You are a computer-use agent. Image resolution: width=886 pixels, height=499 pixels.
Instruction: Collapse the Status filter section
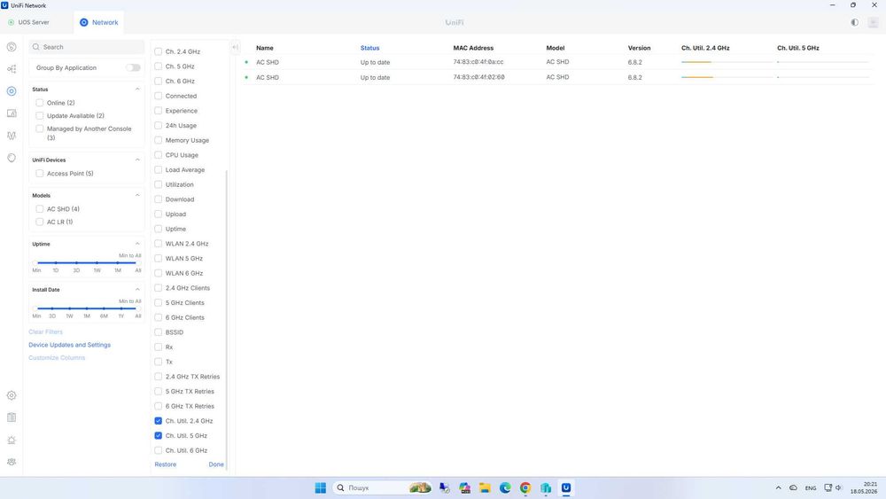click(x=137, y=90)
